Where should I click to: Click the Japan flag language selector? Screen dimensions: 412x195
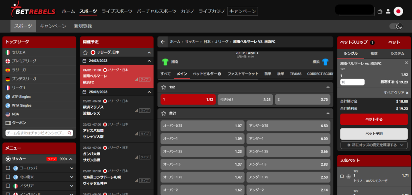click(398, 11)
